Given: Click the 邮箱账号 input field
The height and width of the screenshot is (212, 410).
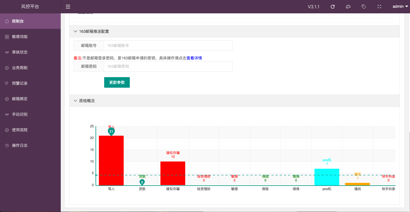Looking at the screenshot, I should pos(168,46).
